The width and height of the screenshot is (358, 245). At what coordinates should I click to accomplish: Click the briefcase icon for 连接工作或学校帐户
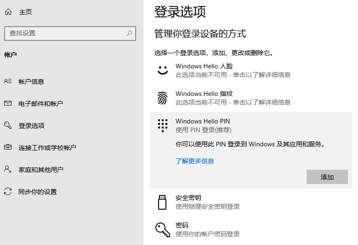point(8,147)
